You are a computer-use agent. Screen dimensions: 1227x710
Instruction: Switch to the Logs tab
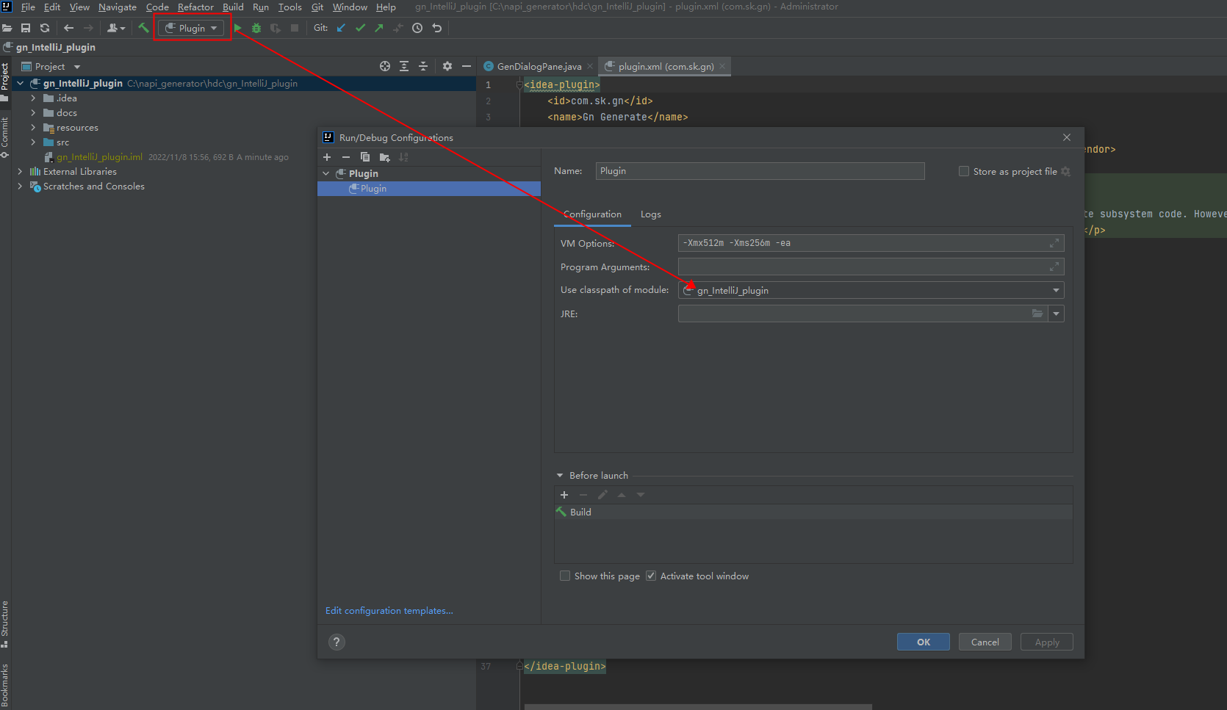click(650, 214)
